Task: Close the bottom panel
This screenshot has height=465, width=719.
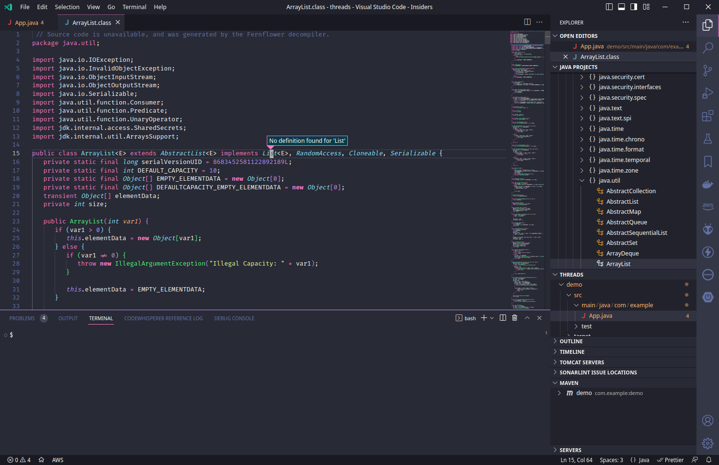Action: pyautogui.click(x=539, y=318)
